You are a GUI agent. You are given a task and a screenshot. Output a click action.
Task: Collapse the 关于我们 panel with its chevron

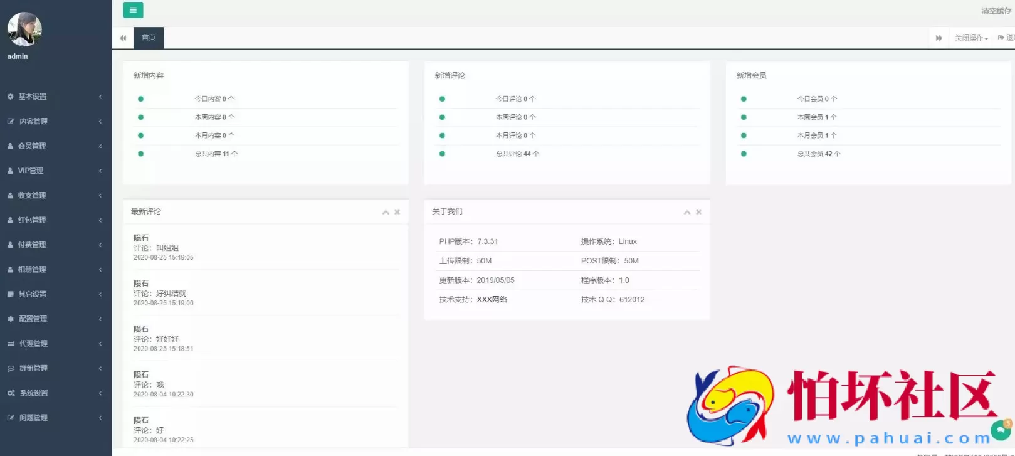[x=687, y=212]
